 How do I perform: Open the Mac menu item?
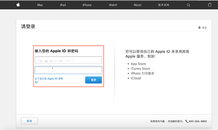pyautogui.click(x=40, y=5)
